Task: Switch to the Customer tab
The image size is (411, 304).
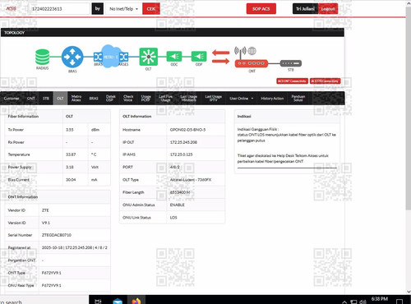Action: [12, 99]
